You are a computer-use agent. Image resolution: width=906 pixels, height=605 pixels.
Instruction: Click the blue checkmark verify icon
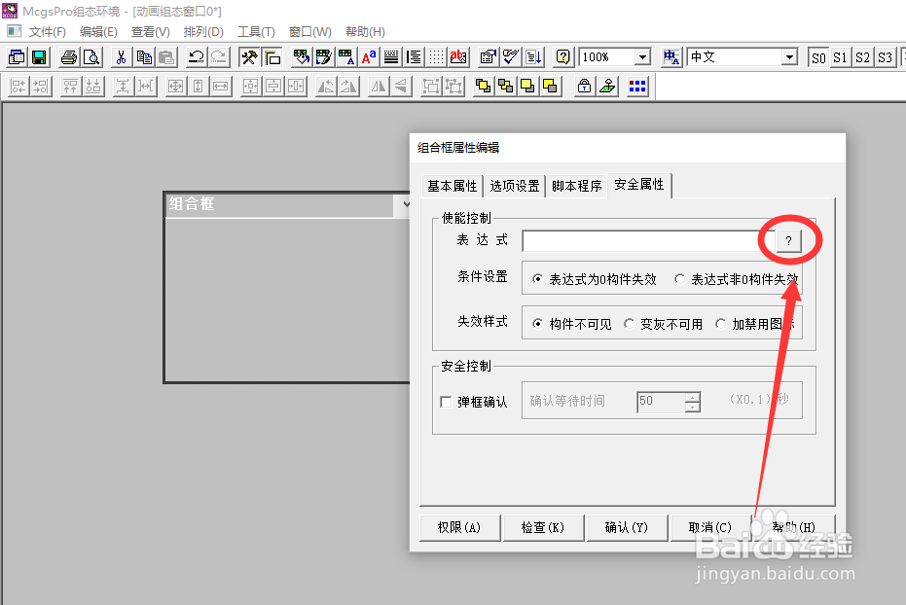coord(511,57)
